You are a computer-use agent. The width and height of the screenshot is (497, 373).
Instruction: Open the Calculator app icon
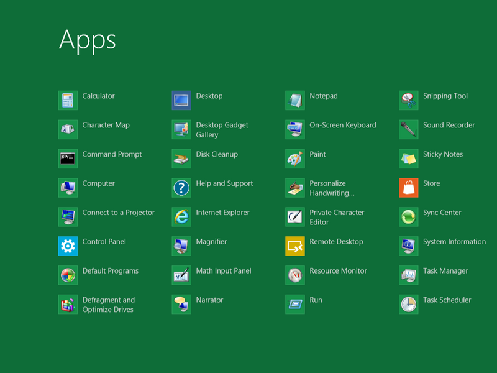pyautogui.click(x=68, y=100)
